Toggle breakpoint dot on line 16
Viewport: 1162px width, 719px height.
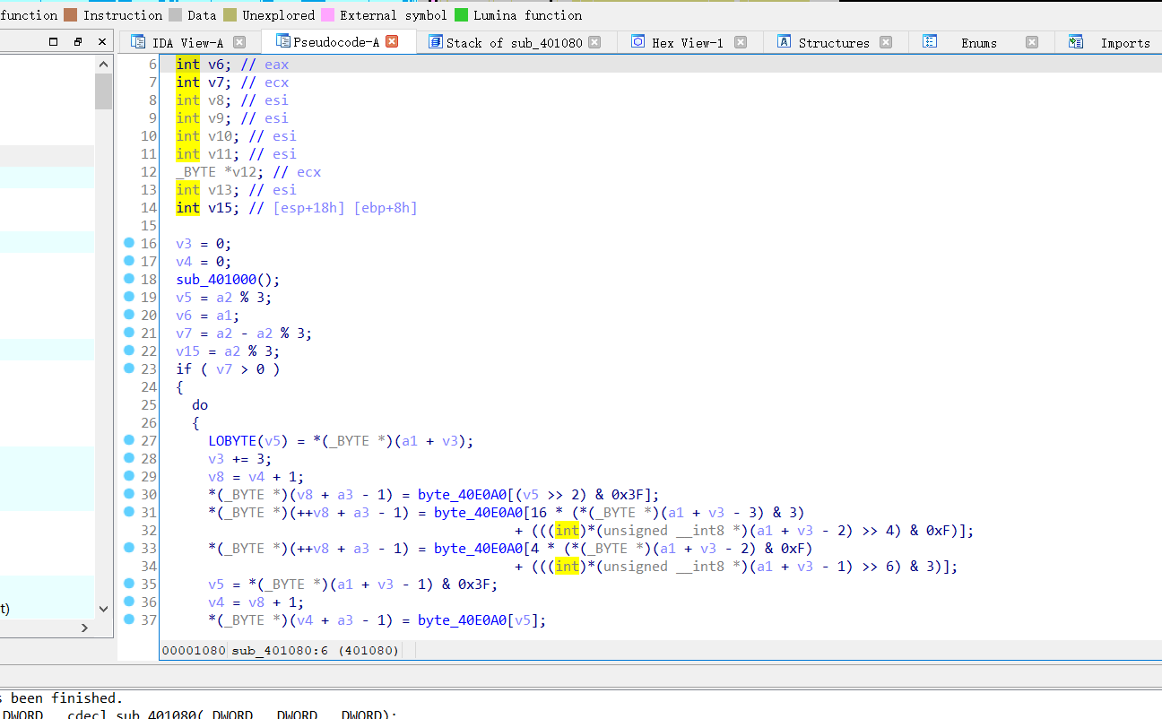point(129,243)
